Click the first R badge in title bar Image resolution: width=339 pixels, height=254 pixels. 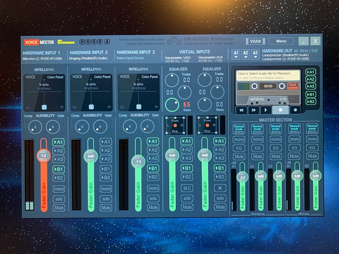coord(82,42)
